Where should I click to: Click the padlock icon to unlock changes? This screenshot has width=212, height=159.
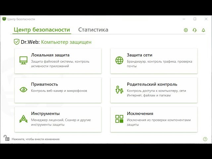pos(6,138)
